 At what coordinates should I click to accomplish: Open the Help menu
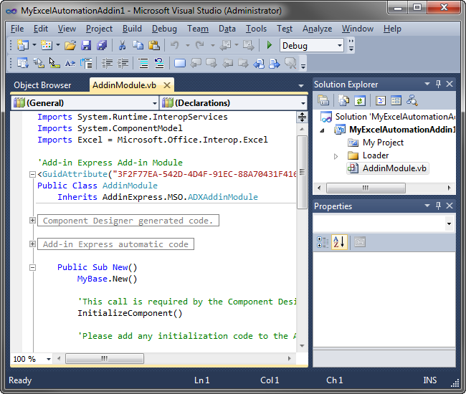pos(392,29)
